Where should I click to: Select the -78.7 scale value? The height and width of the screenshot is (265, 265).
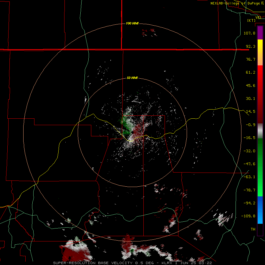pyautogui.click(x=249, y=190)
